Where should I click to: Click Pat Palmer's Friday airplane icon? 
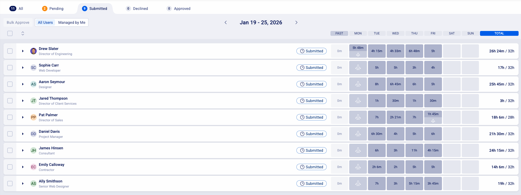433,121
